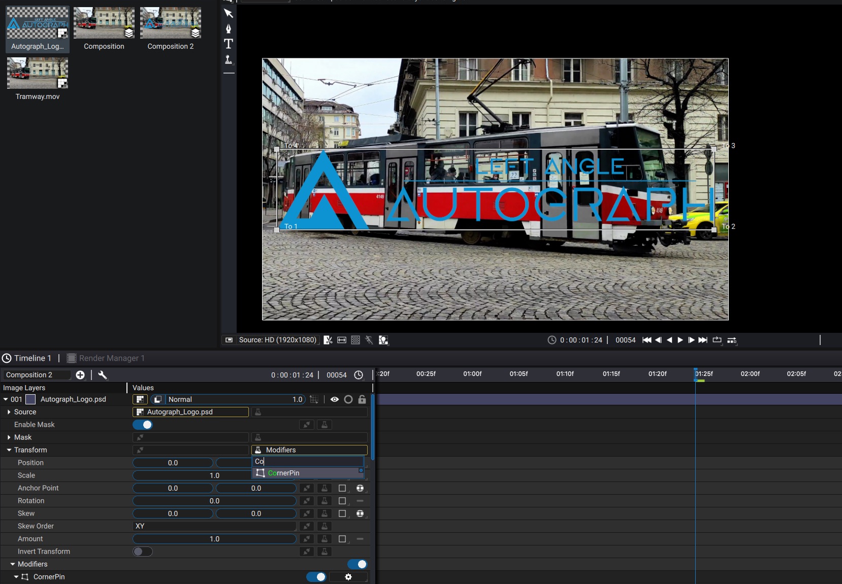Go to the first frame
Image resolution: width=842 pixels, height=584 pixels.
[646, 340]
